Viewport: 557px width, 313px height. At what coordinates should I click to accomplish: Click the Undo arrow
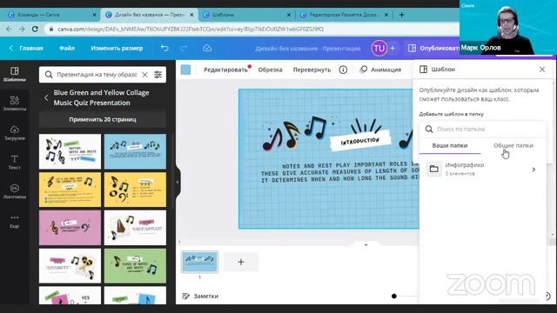[164, 48]
